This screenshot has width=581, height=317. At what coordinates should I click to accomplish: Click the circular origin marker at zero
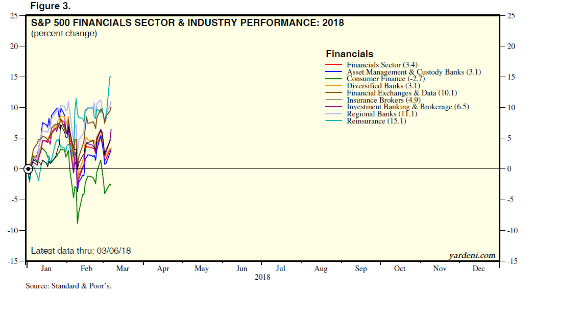[x=29, y=169]
